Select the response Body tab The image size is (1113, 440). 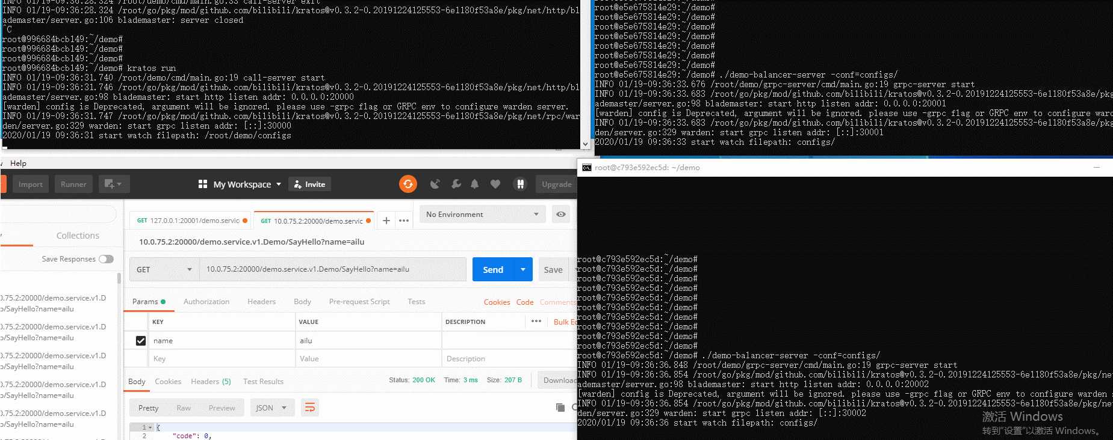tap(137, 382)
